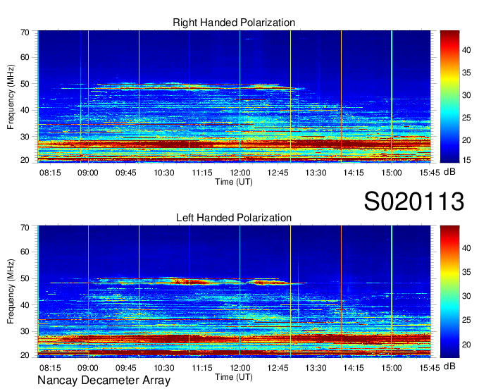
Task: Click the top spectrogram's color bar
Action: coord(449,97)
